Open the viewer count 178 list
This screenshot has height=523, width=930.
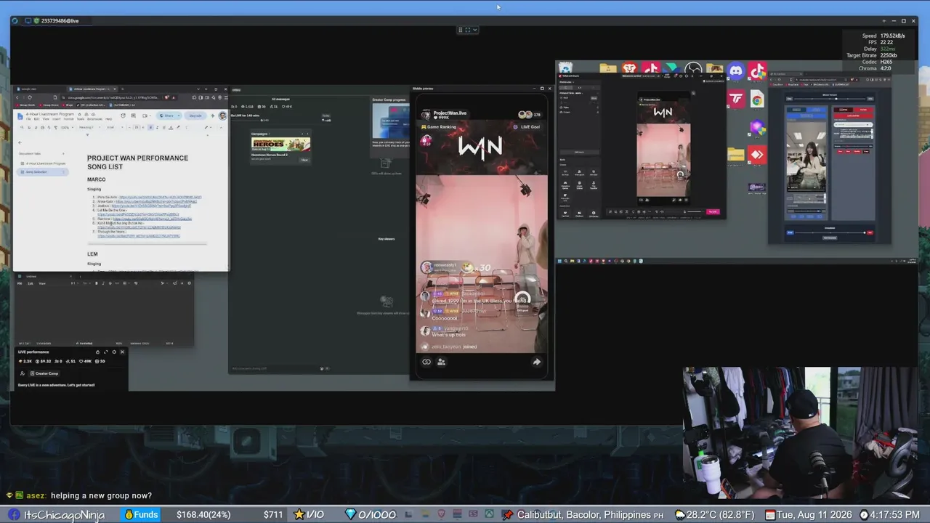pos(530,115)
